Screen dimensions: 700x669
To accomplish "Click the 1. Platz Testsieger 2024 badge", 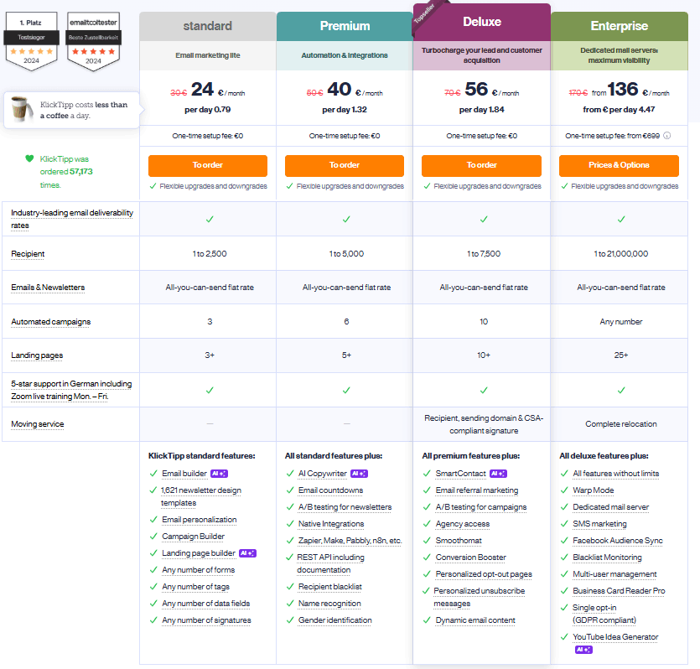I will point(31,42).
